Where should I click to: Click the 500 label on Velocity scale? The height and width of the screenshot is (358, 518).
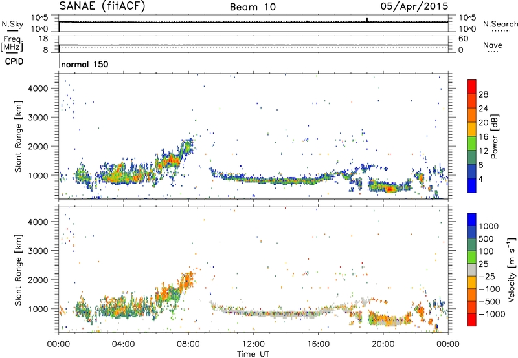pyautogui.click(x=486, y=238)
